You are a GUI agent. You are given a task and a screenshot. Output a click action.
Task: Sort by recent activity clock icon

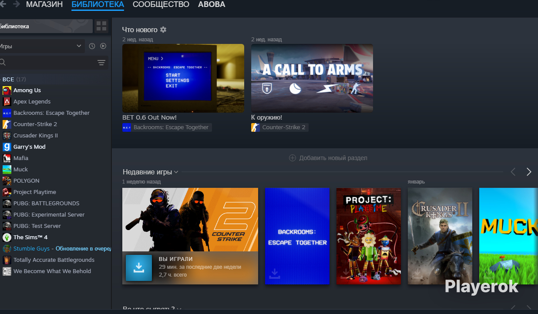(92, 46)
